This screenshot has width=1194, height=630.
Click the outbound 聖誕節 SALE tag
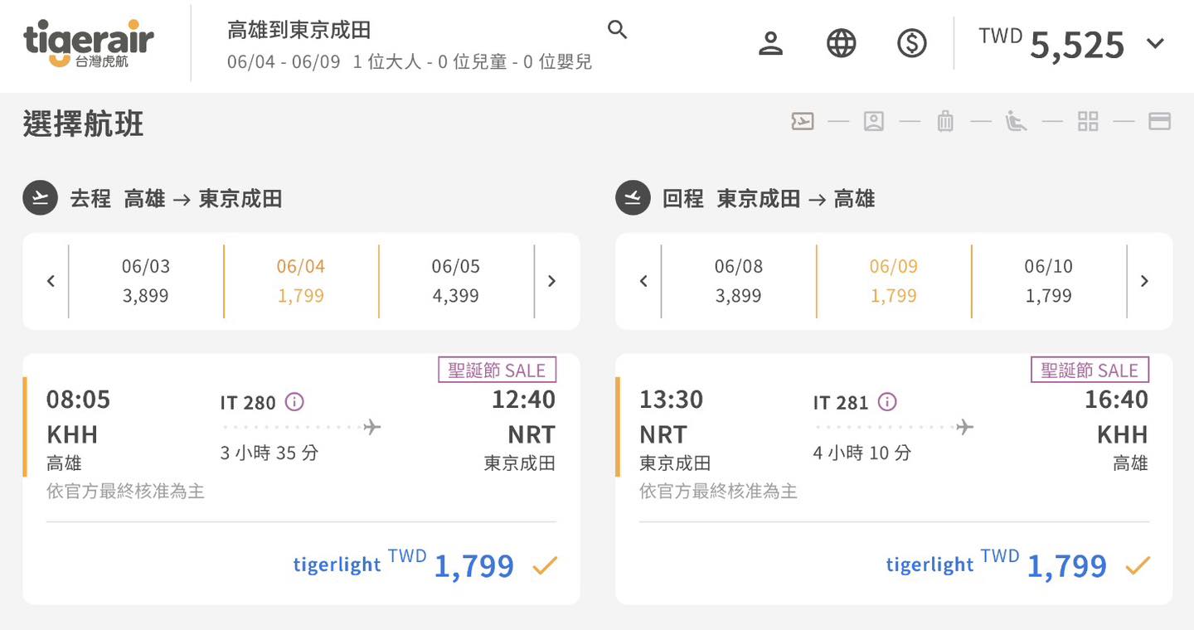point(497,370)
